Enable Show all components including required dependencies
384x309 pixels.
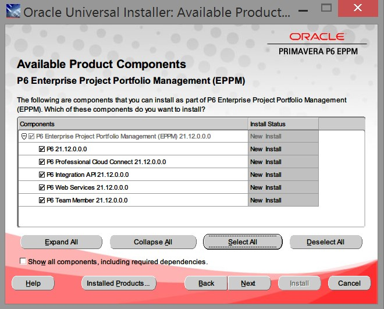(x=23, y=261)
